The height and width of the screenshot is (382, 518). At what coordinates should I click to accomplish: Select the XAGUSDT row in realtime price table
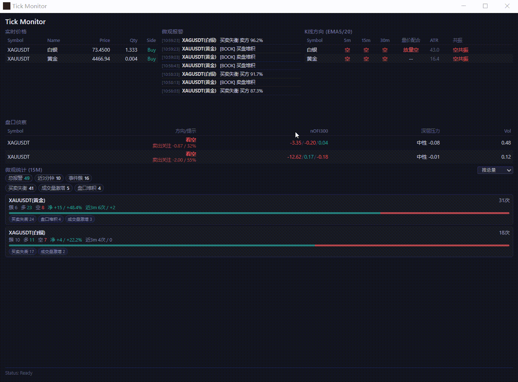click(81, 50)
